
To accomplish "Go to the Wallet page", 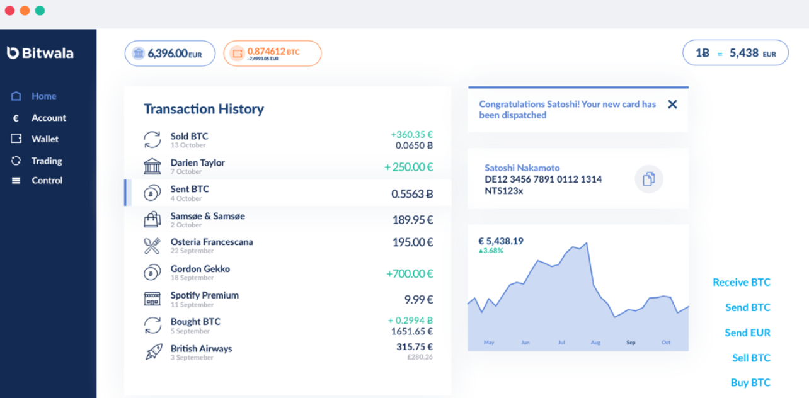I will (45, 139).
